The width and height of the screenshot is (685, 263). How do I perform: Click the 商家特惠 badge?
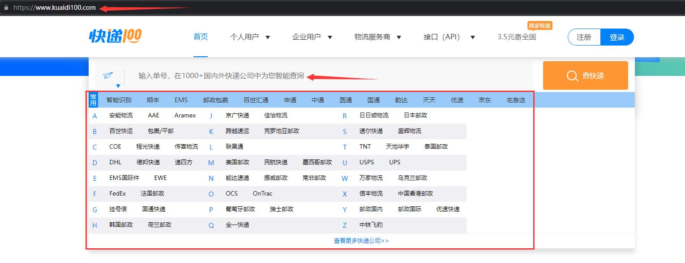click(540, 26)
